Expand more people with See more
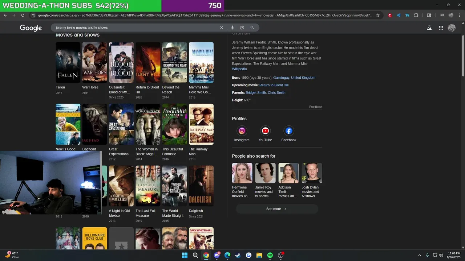 pos(277,209)
